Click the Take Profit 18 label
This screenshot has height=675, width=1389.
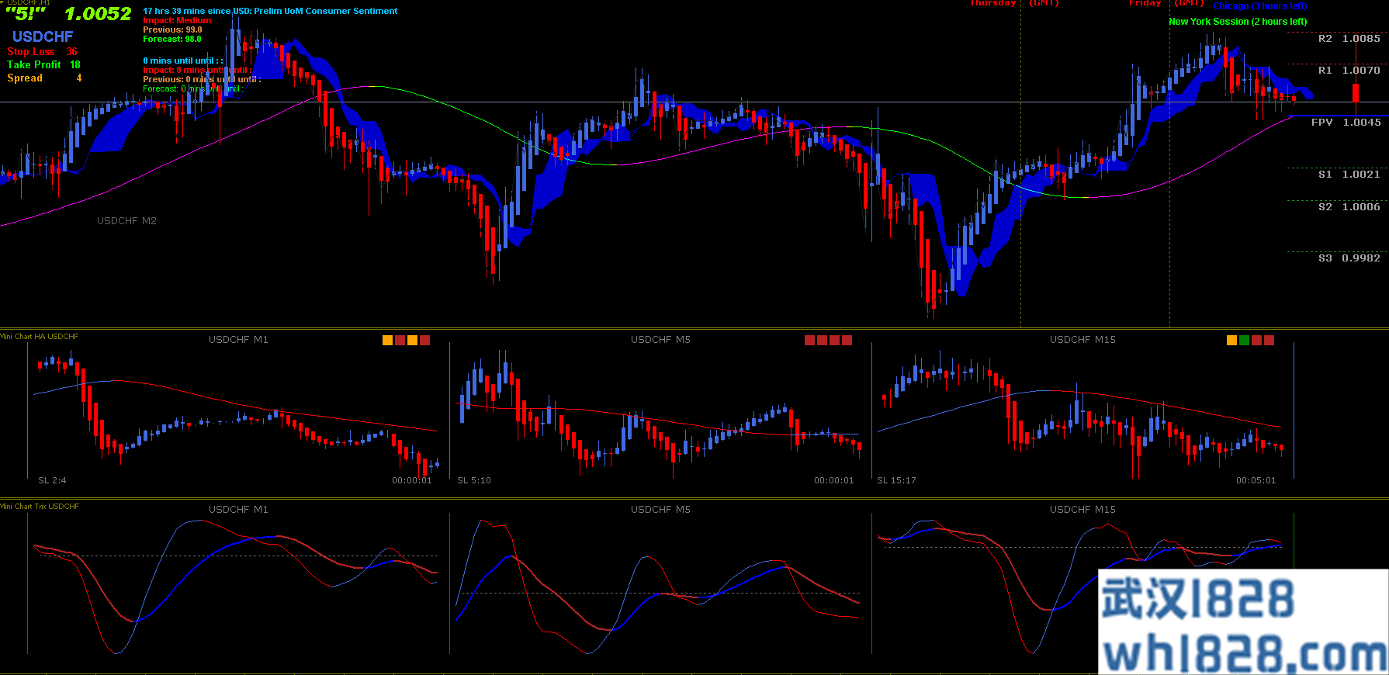pyautogui.click(x=44, y=64)
